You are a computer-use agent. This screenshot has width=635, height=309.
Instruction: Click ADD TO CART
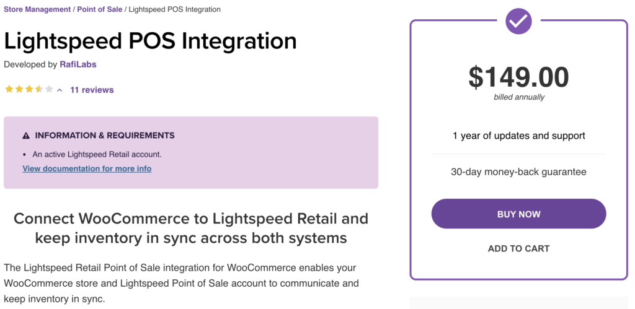(519, 248)
